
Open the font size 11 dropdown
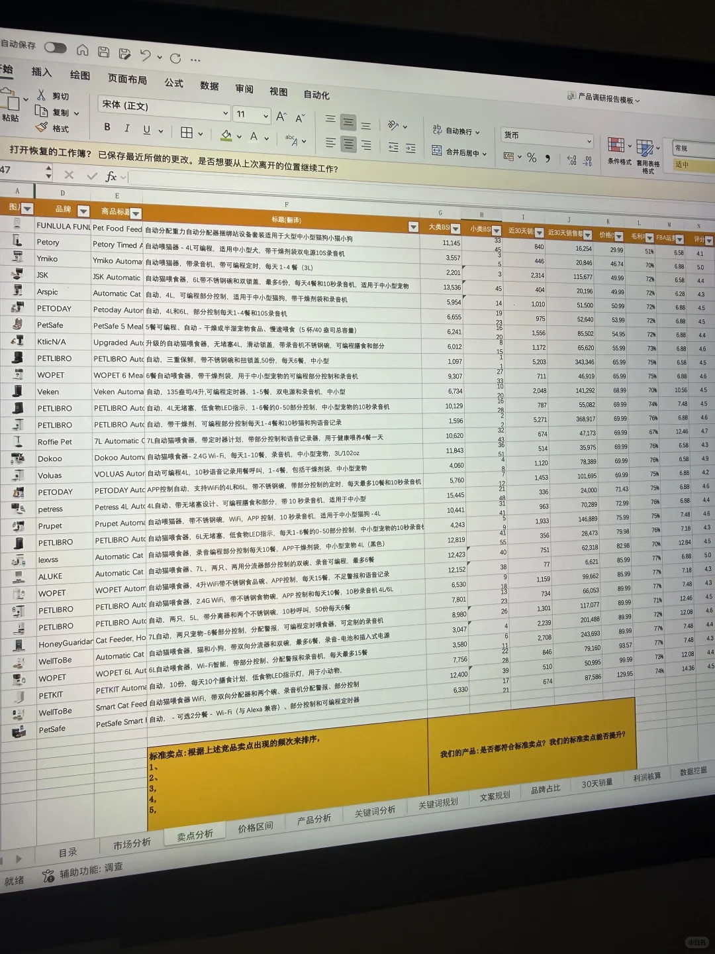(x=266, y=116)
